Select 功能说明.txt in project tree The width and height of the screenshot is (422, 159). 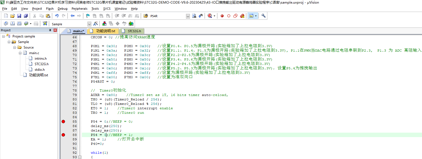pos(38,75)
